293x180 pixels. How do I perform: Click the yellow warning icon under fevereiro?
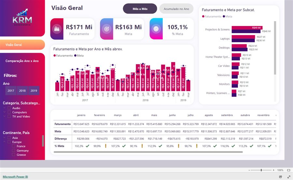point(105,146)
